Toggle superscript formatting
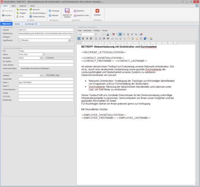 click(x=132, y=34)
